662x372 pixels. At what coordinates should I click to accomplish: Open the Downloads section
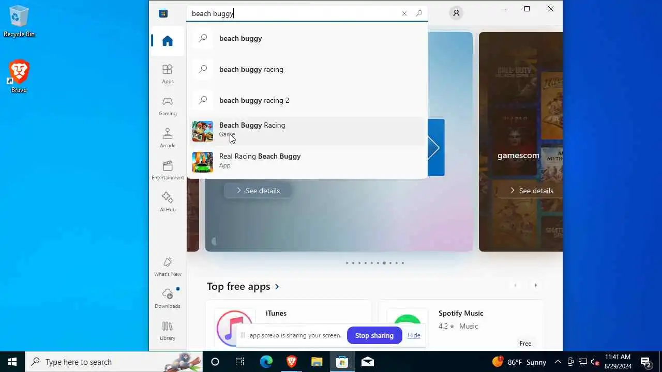pyautogui.click(x=168, y=299)
